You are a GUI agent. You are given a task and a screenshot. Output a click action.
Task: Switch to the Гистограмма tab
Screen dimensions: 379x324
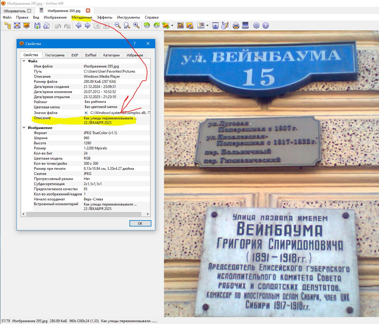click(55, 55)
